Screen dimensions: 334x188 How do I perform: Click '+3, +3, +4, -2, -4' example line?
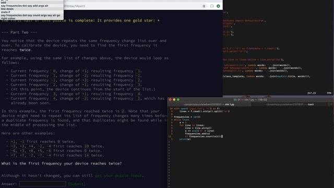[x=57, y=146]
